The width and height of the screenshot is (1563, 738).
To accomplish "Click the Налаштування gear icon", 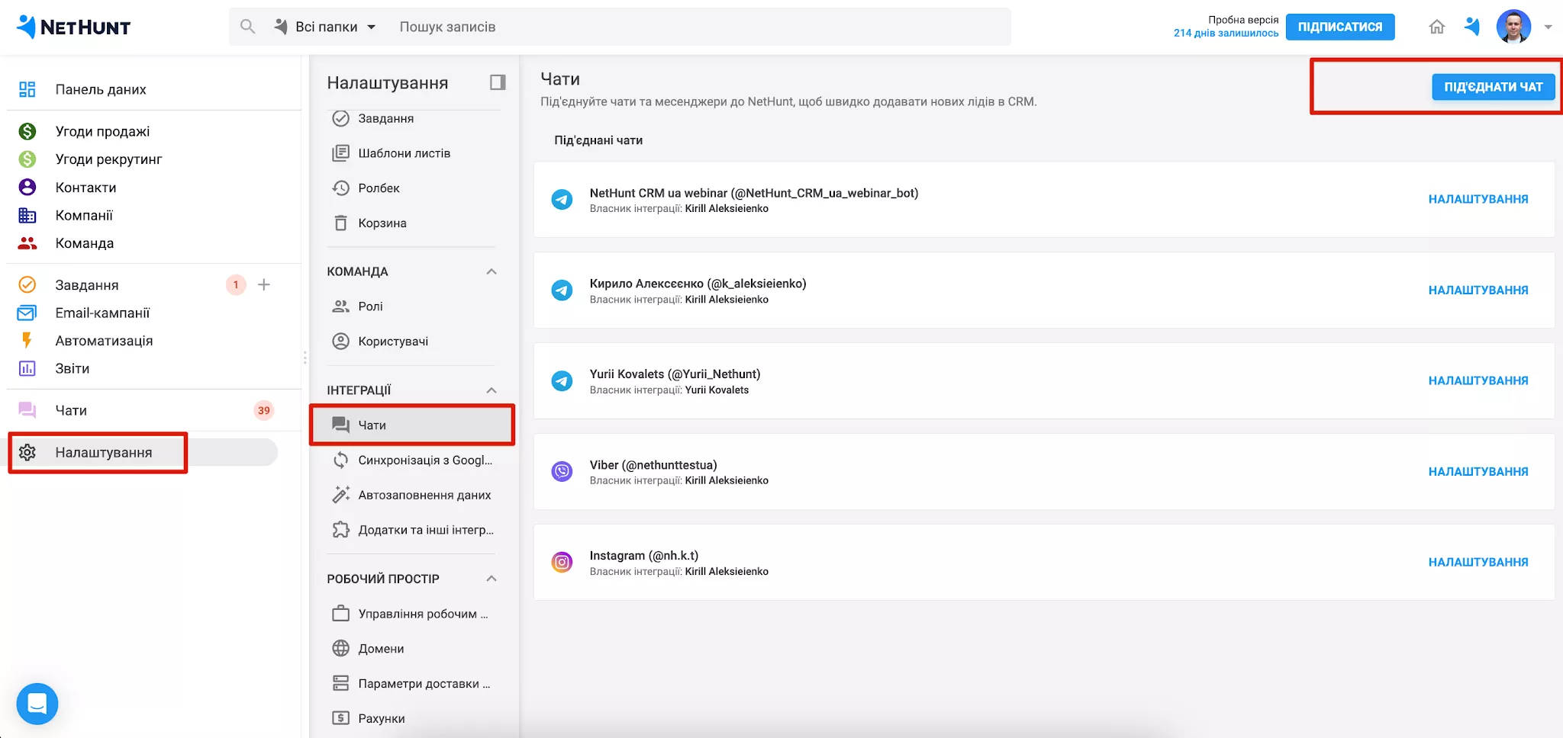I will click(x=27, y=452).
